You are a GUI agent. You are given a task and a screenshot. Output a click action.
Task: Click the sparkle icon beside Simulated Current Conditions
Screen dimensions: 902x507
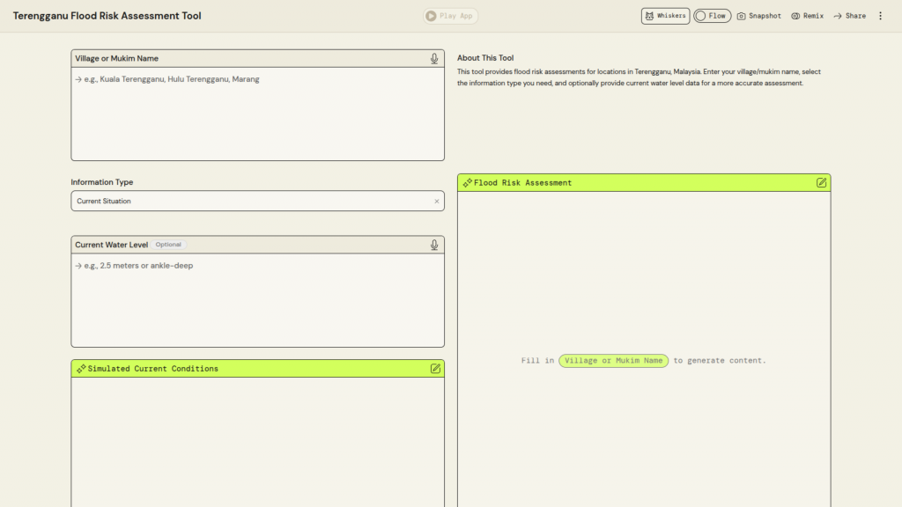point(81,369)
